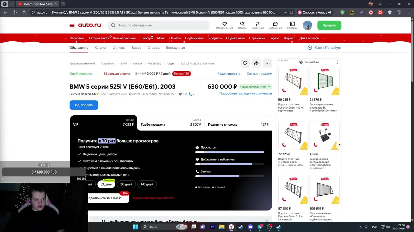This screenshot has height=232, width=414.
Task: Open the Избранное heart icon in header
Action: (224, 24)
